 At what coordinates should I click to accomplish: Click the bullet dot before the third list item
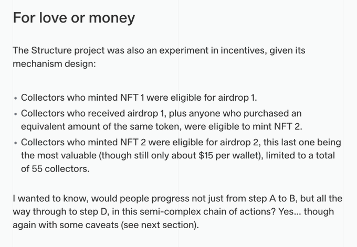pos(16,143)
